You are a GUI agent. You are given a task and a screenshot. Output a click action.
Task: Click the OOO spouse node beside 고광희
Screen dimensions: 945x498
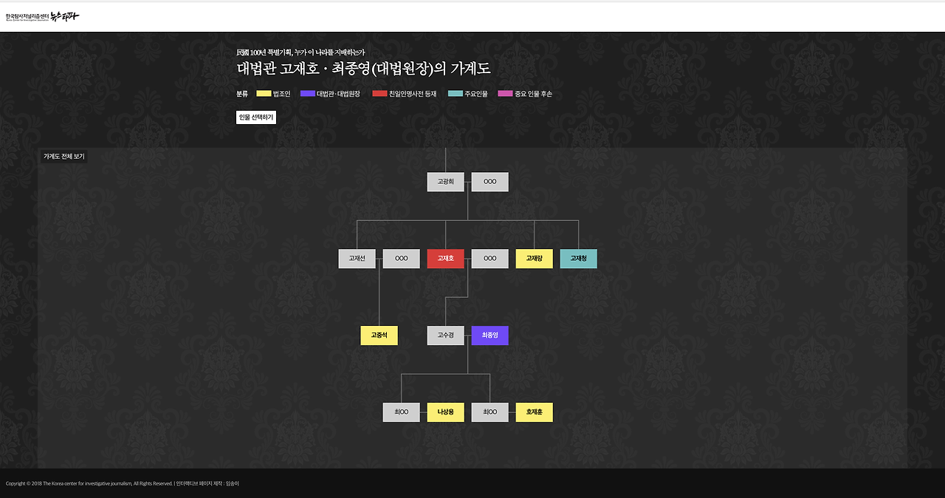(x=489, y=181)
